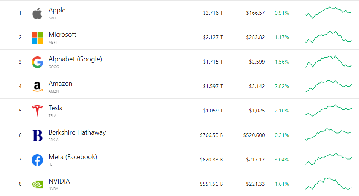359x196 pixels.
Task: Click the Berkshire Hathaway B logo
Action: click(x=37, y=135)
